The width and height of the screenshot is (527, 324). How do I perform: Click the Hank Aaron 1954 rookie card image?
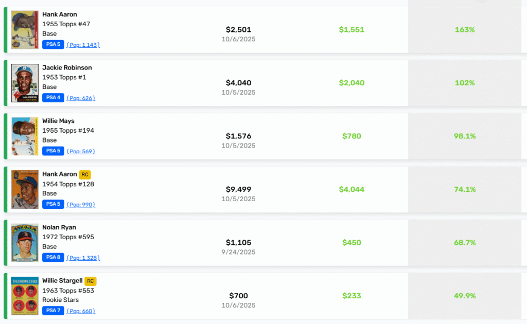click(x=25, y=189)
